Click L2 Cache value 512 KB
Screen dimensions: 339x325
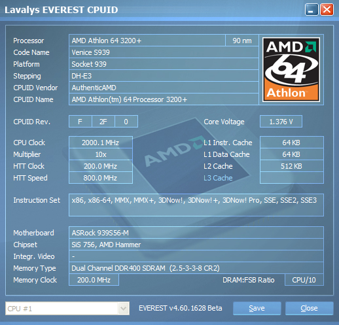coord(292,166)
